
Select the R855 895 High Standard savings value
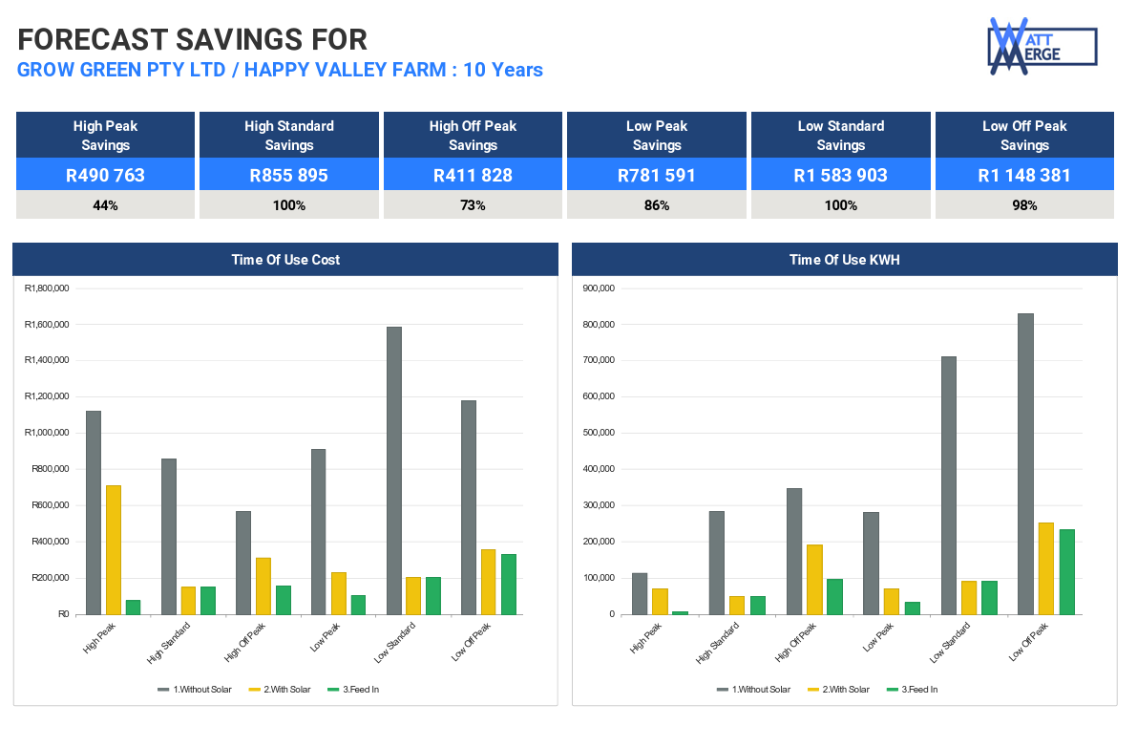click(x=289, y=175)
